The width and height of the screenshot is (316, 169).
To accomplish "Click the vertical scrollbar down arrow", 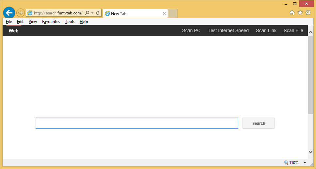I will 310,152.
